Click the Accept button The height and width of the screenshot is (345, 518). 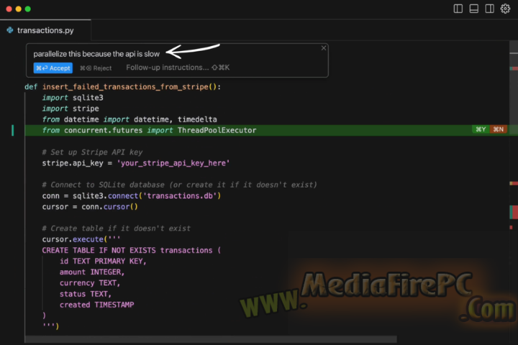tap(53, 68)
